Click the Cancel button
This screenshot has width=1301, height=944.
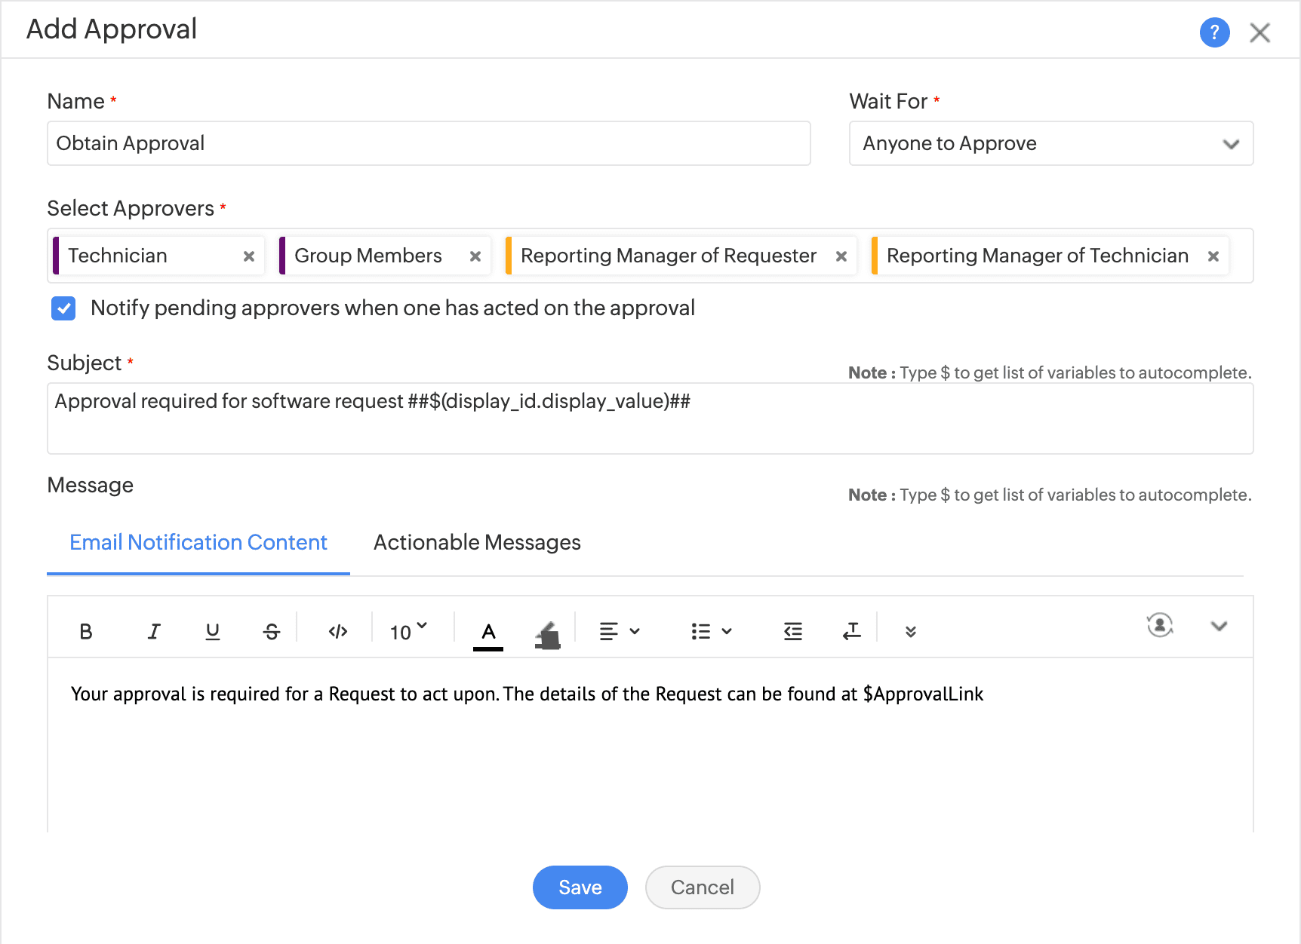(702, 887)
